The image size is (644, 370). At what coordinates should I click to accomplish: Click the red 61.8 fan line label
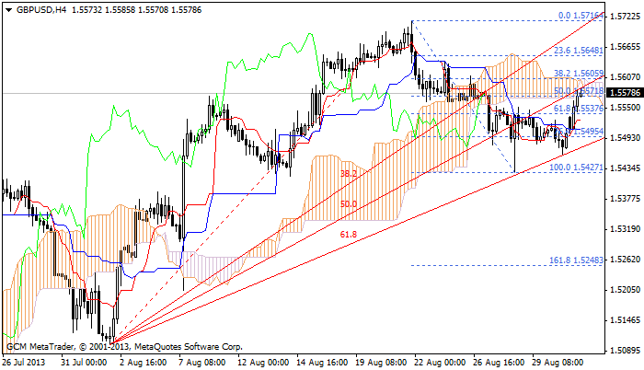click(349, 235)
